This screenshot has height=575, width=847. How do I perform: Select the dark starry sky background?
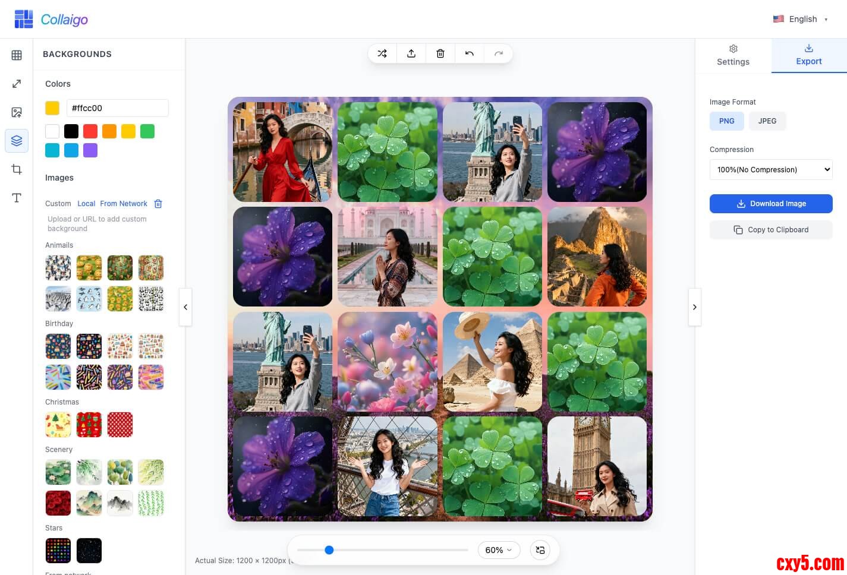[x=89, y=551]
